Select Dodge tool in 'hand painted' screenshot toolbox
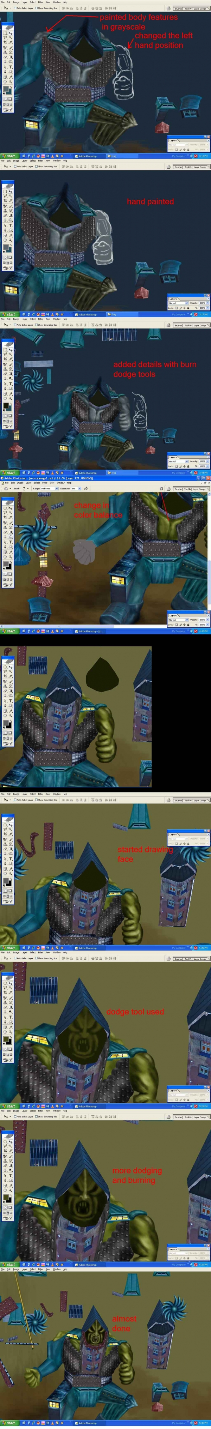 click(x=11, y=220)
